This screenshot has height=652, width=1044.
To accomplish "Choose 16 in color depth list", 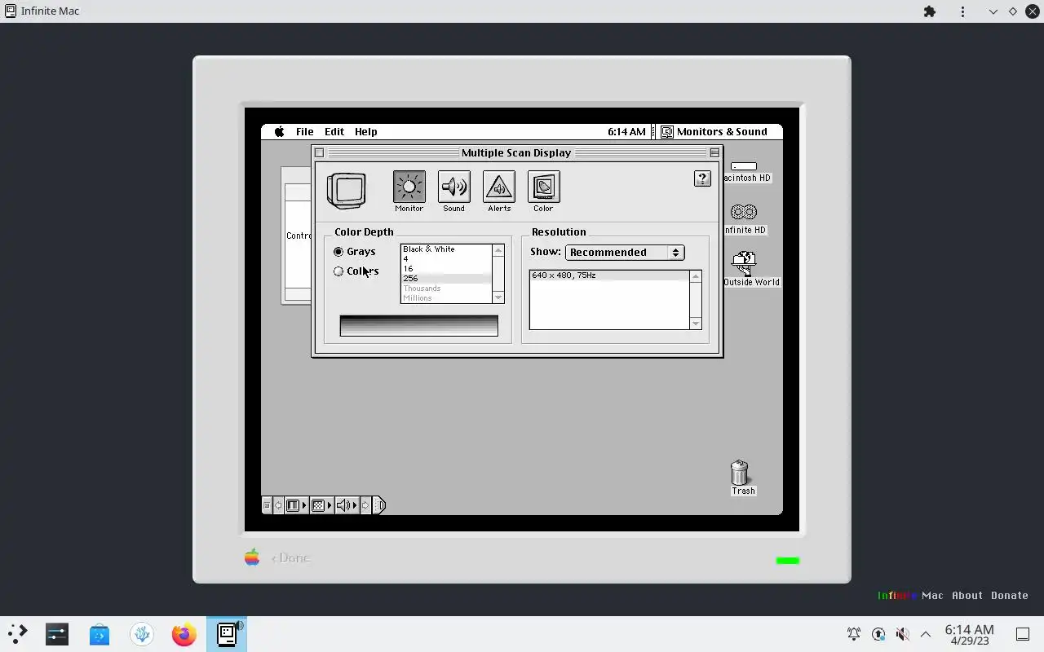I will pyautogui.click(x=446, y=269).
